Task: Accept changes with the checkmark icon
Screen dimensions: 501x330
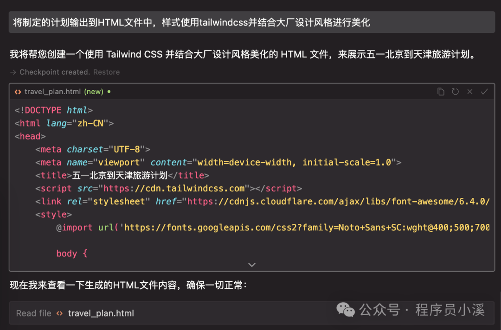Action: (484, 91)
